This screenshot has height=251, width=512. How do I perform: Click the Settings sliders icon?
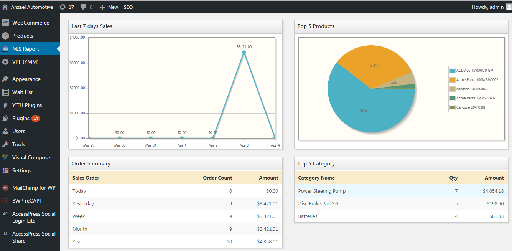5,170
